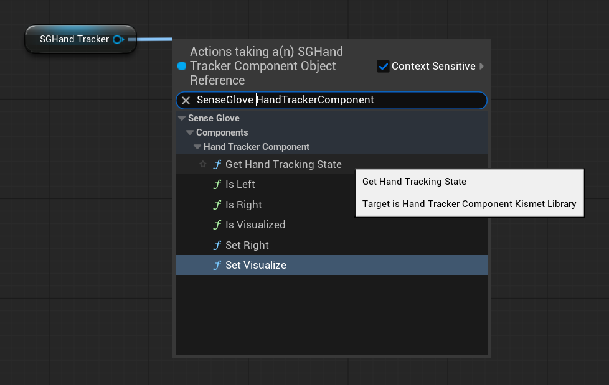Uncheck Context Sensitive to show all actions

(383, 66)
